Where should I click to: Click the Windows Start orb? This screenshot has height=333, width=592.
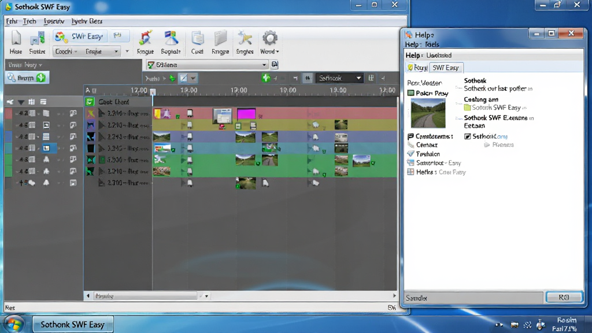(14, 324)
